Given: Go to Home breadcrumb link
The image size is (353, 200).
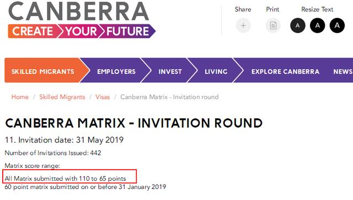Looking at the screenshot, I should (x=20, y=97).
